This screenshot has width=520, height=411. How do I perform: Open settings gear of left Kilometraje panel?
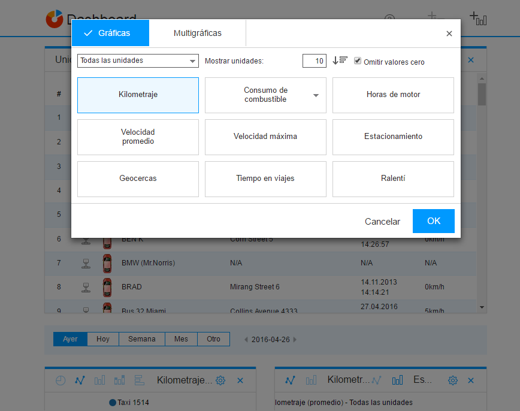tap(220, 380)
